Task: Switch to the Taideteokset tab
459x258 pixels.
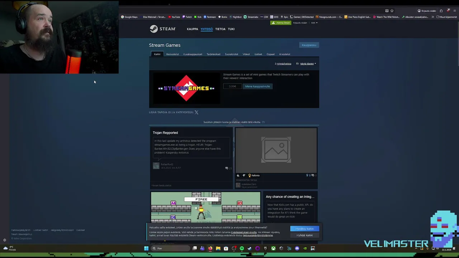Action: pyautogui.click(x=213, y=54)
